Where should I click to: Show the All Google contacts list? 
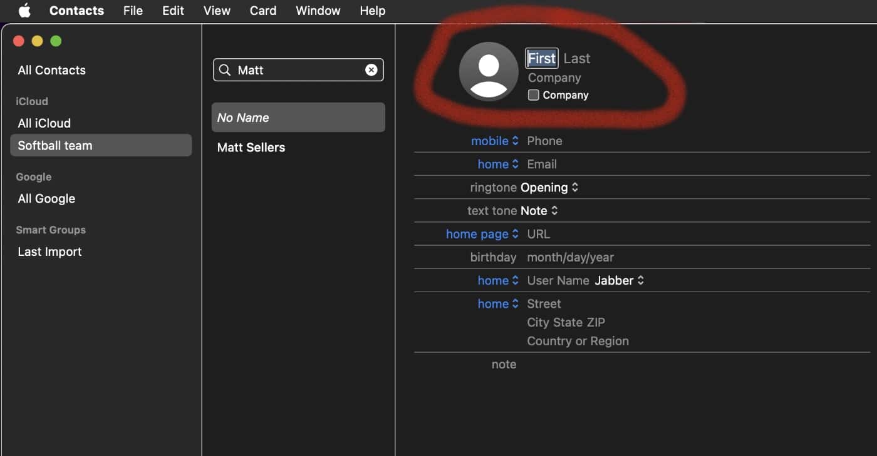46,199
